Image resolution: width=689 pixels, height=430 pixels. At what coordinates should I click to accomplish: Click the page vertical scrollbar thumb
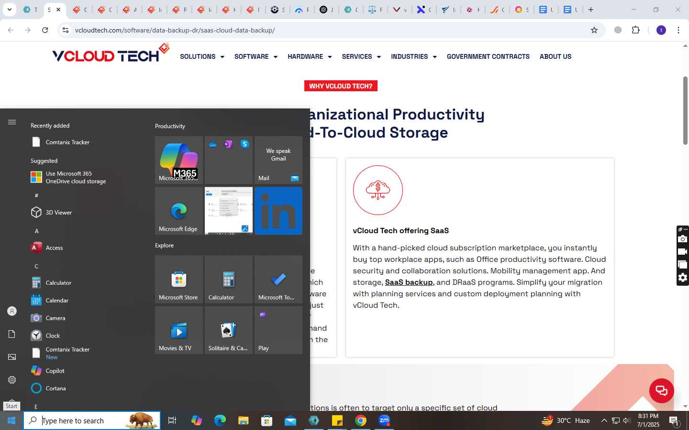(685, 110)
